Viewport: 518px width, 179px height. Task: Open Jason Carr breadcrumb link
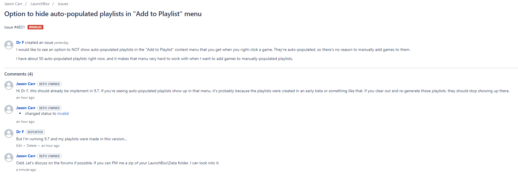13,4
